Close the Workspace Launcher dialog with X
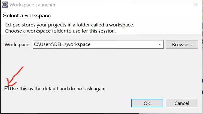Screen dimensions: 203x114 click(x=196, y=5)
